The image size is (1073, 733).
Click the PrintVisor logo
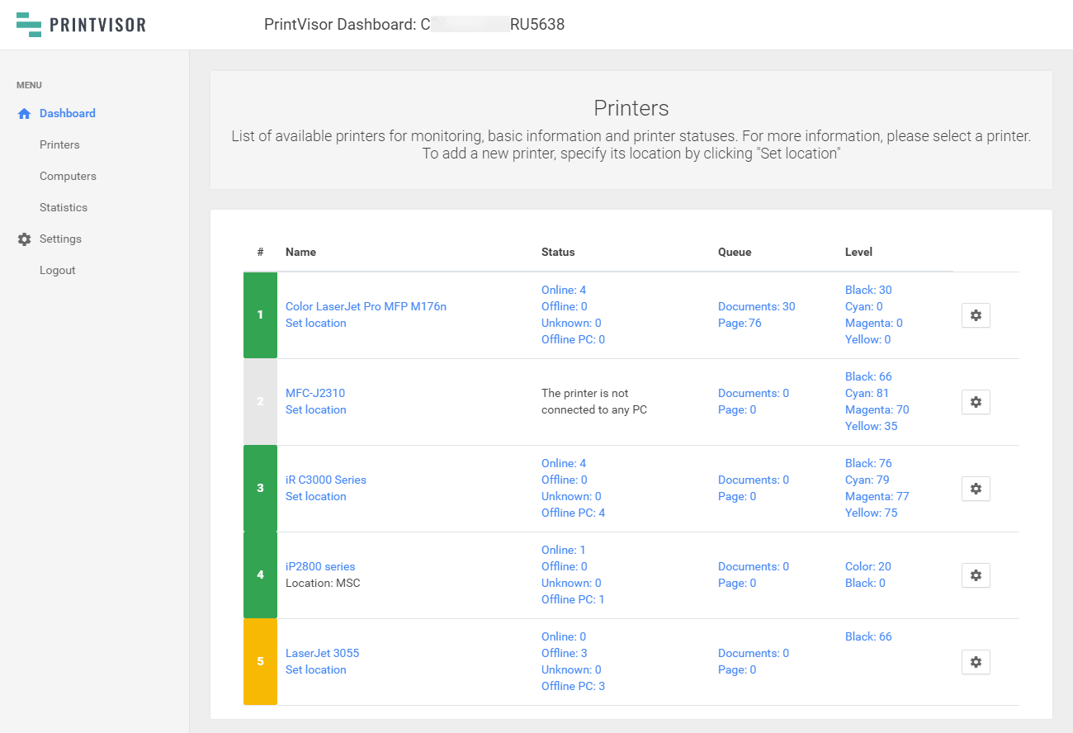click(x=81, y=25)
